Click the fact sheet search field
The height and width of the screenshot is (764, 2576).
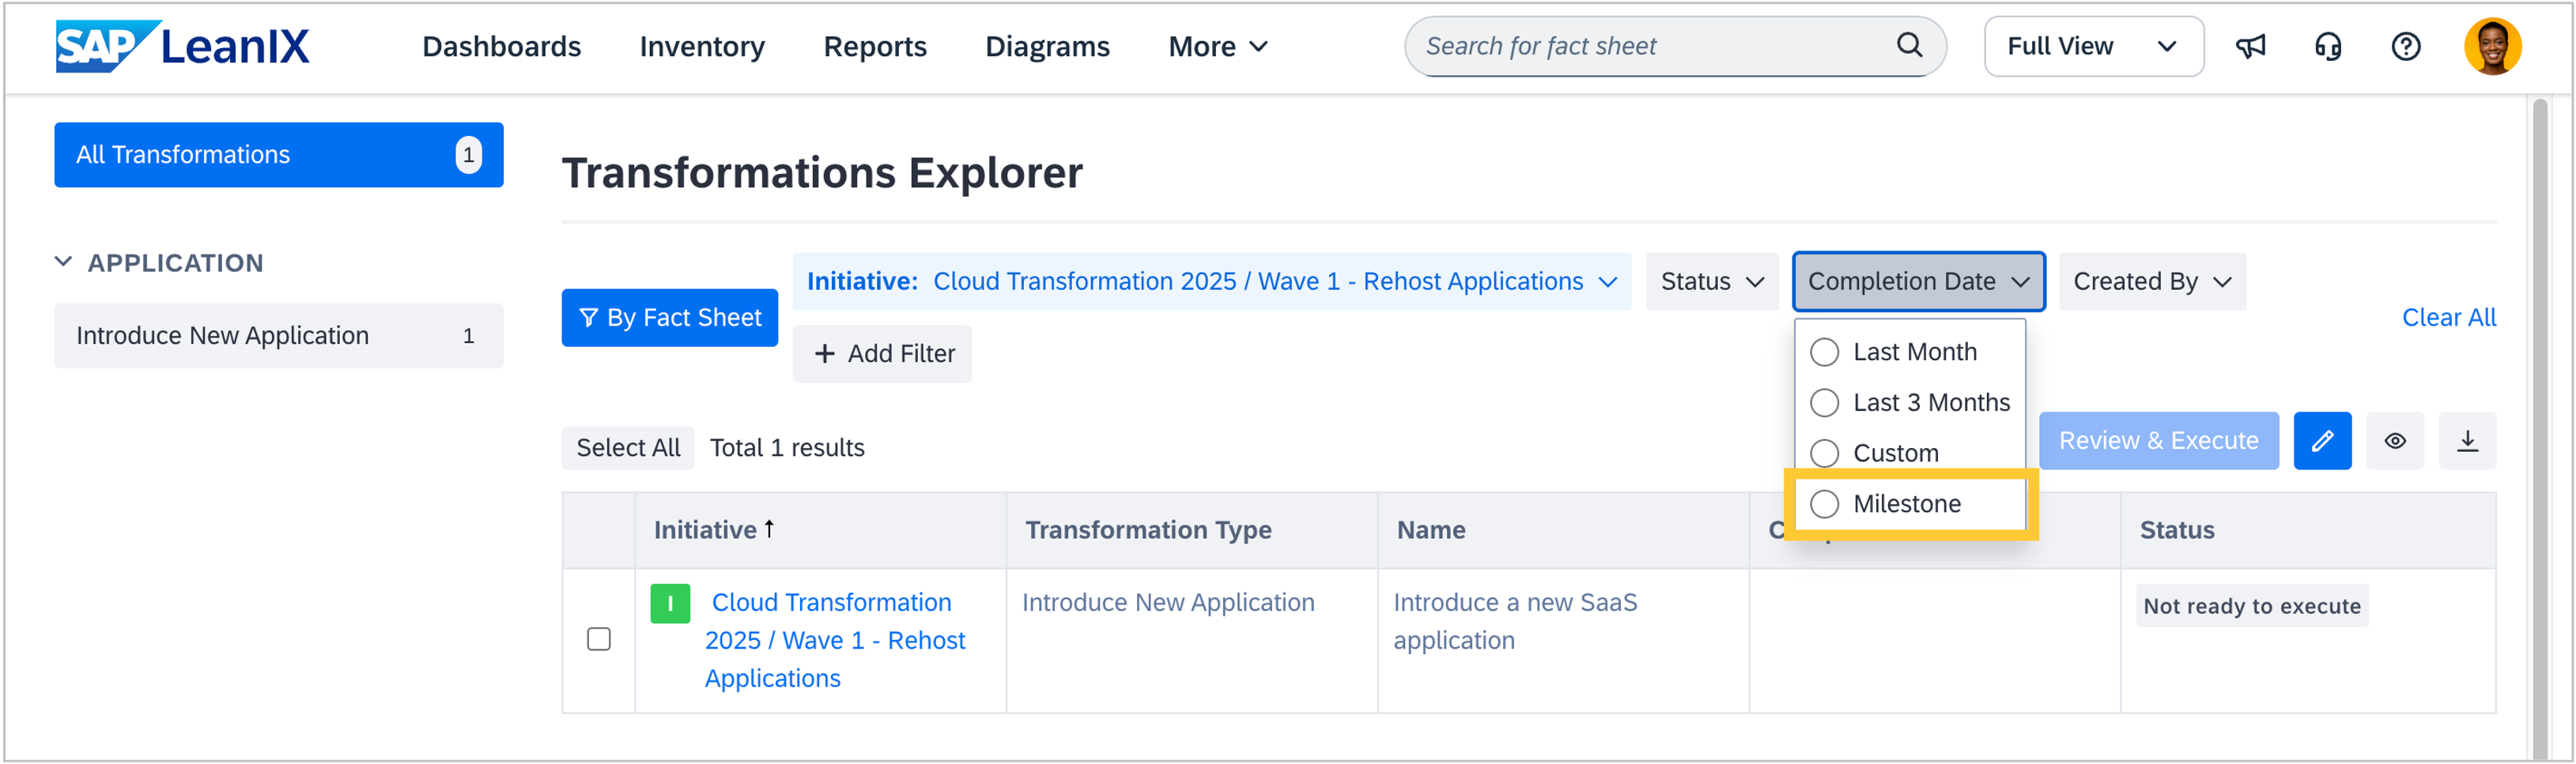coord(1650,46)
